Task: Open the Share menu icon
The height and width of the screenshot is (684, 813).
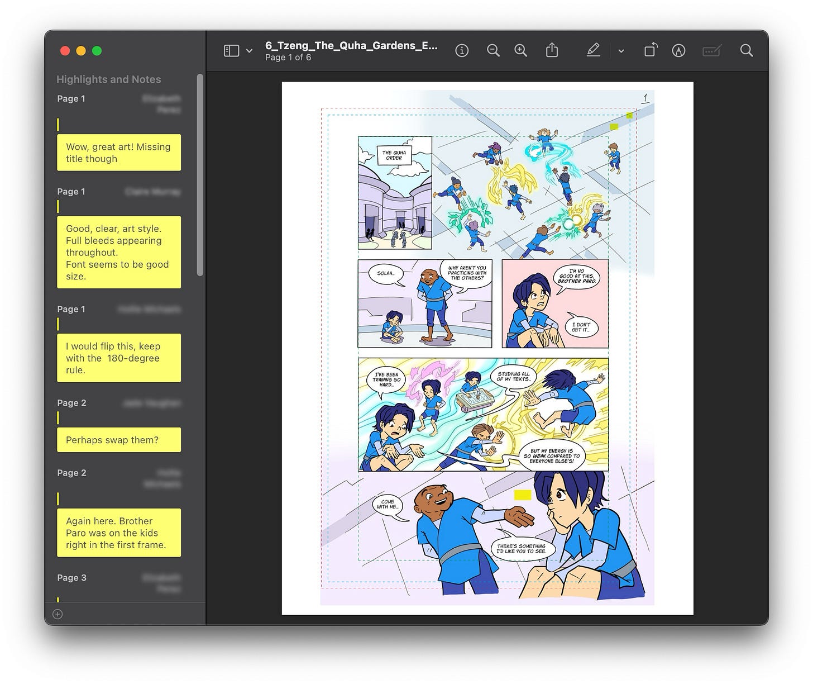Action: (x=552, y=50)
